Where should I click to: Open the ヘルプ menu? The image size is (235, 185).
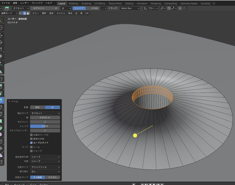click(48, 3)
